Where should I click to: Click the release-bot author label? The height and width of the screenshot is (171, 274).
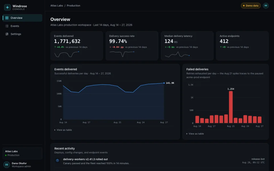click(x=258, y=159)
